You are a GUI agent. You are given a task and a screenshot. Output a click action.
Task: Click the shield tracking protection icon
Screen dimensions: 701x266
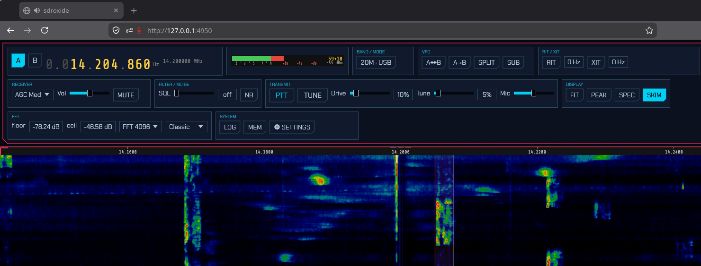[x=116, y=30]
